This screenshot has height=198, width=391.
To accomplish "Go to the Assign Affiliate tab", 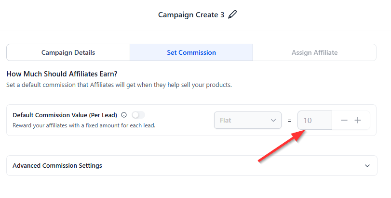I will coord(314,52).
